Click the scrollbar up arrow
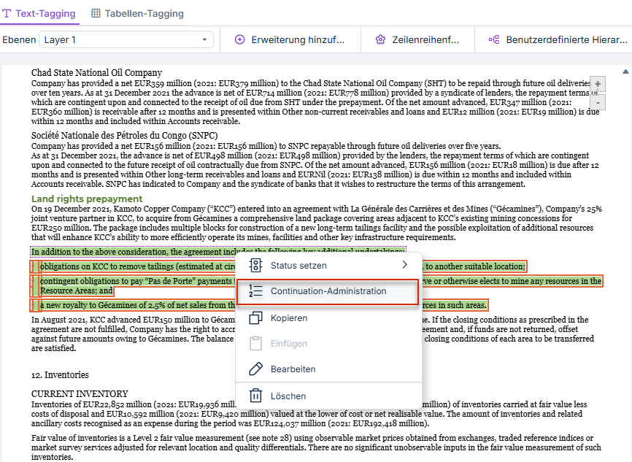The image size is (632, 462). (x=625, y=72)
